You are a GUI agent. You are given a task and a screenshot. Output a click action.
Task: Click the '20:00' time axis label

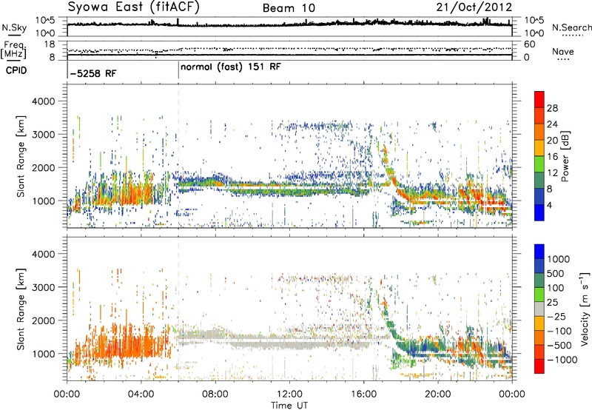click(438, 394)
